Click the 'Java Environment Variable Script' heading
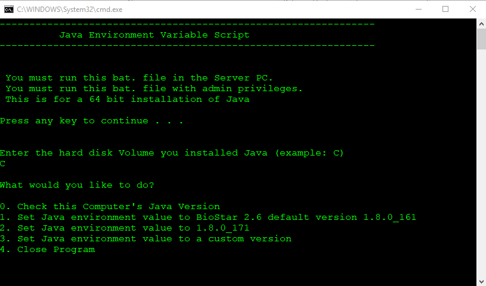 [154, 35]
